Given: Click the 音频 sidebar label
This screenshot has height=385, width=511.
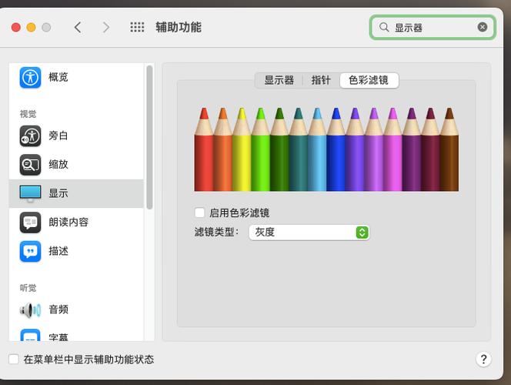Looking at the screenshot, I should pyautogui.click(x=58, y=310).
